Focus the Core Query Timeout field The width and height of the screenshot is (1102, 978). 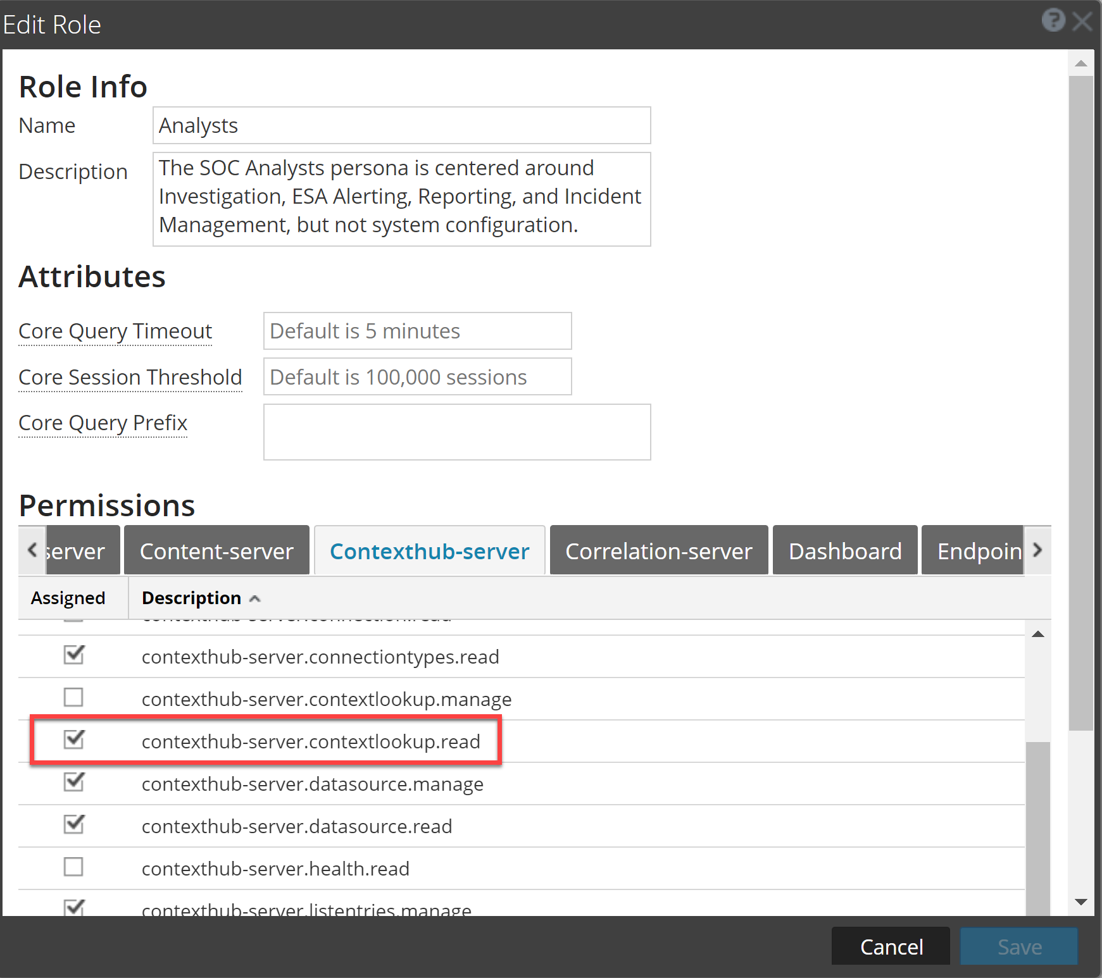(418, 331)
